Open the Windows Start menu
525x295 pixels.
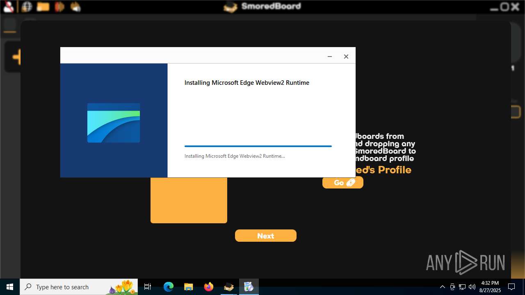click(10, 287)
